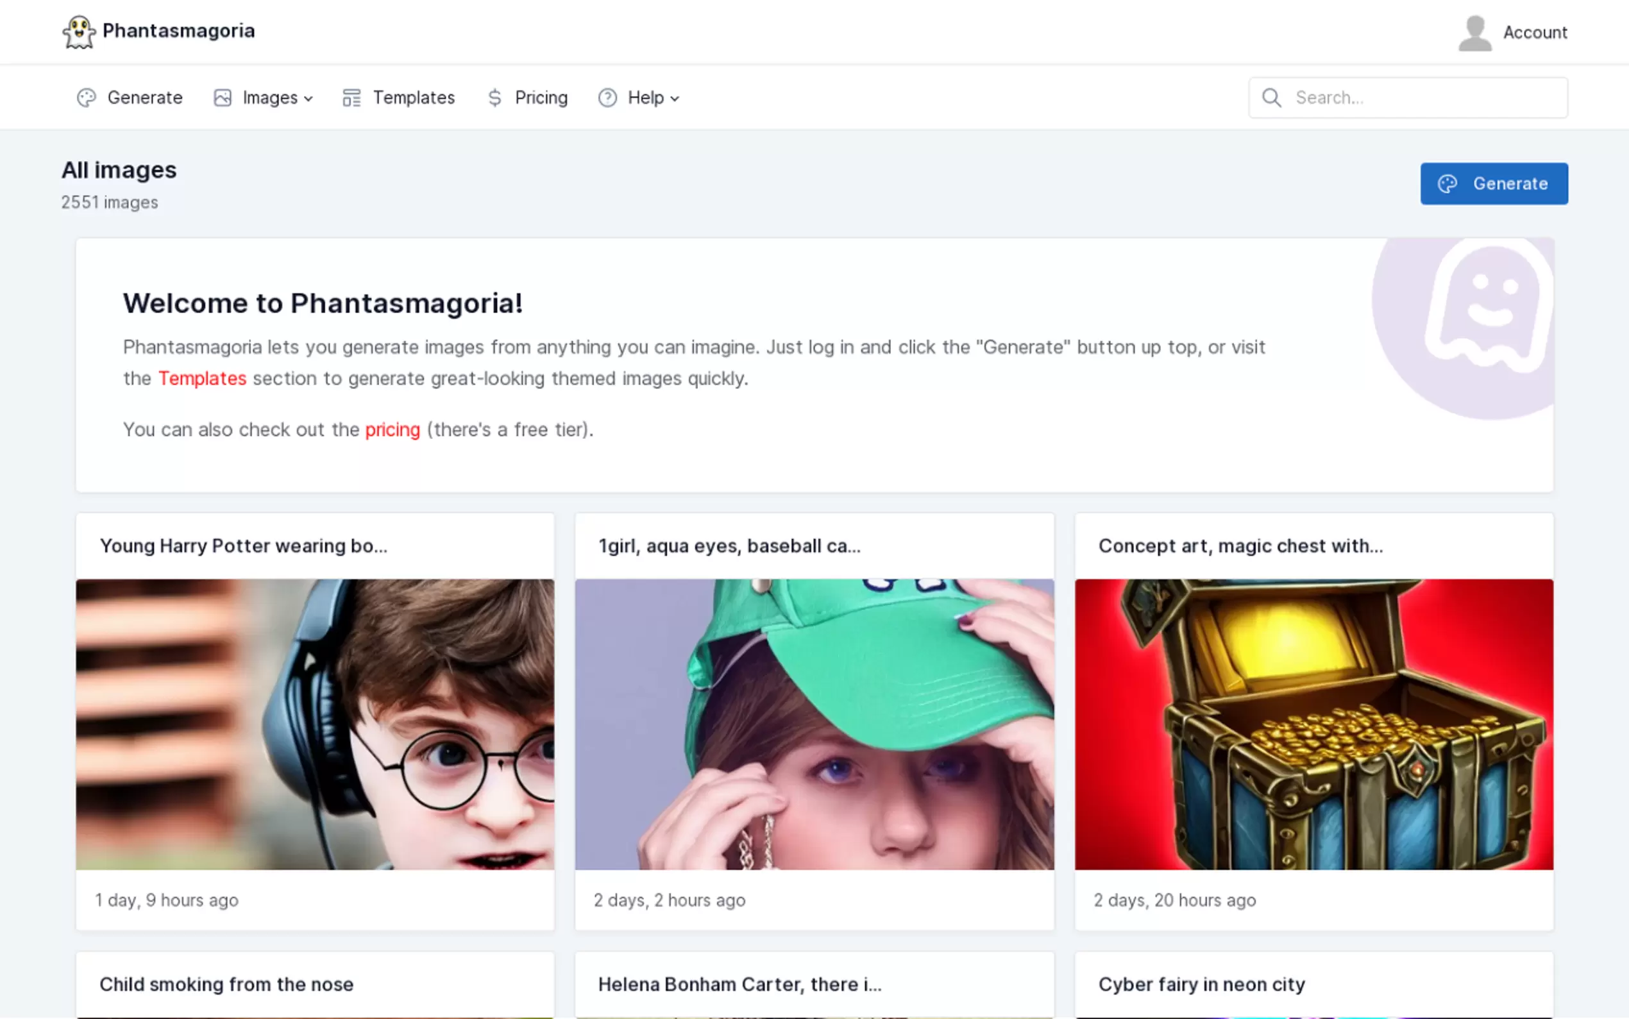Follow the red Templates link in welcome text
This screenshot has width=1629, height=1019.
point(202,378)
